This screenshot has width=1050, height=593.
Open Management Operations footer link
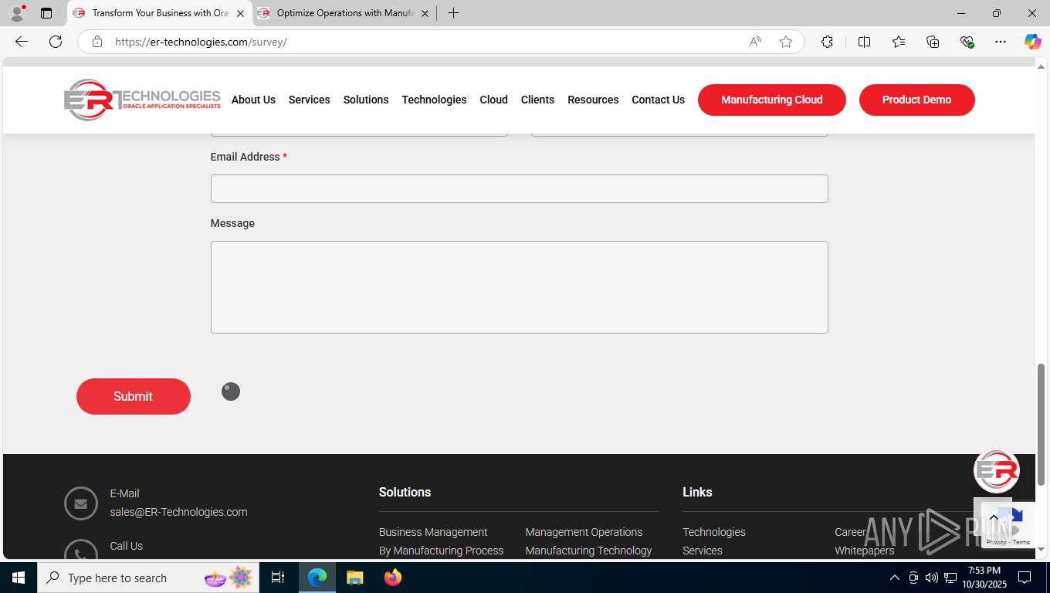pos(584,532)
